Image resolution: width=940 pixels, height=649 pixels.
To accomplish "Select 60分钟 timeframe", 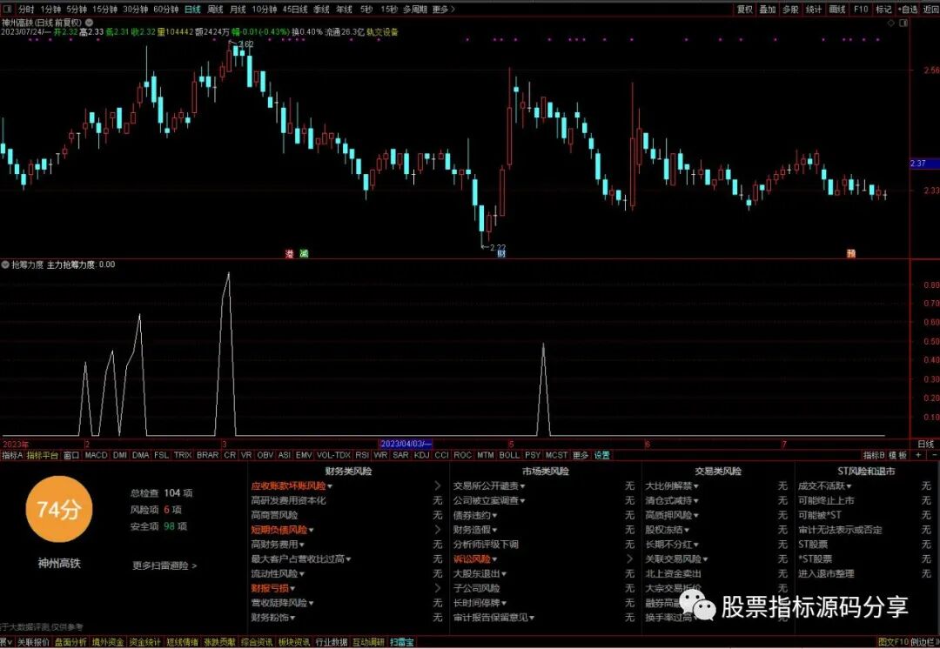I will (166, 10).
